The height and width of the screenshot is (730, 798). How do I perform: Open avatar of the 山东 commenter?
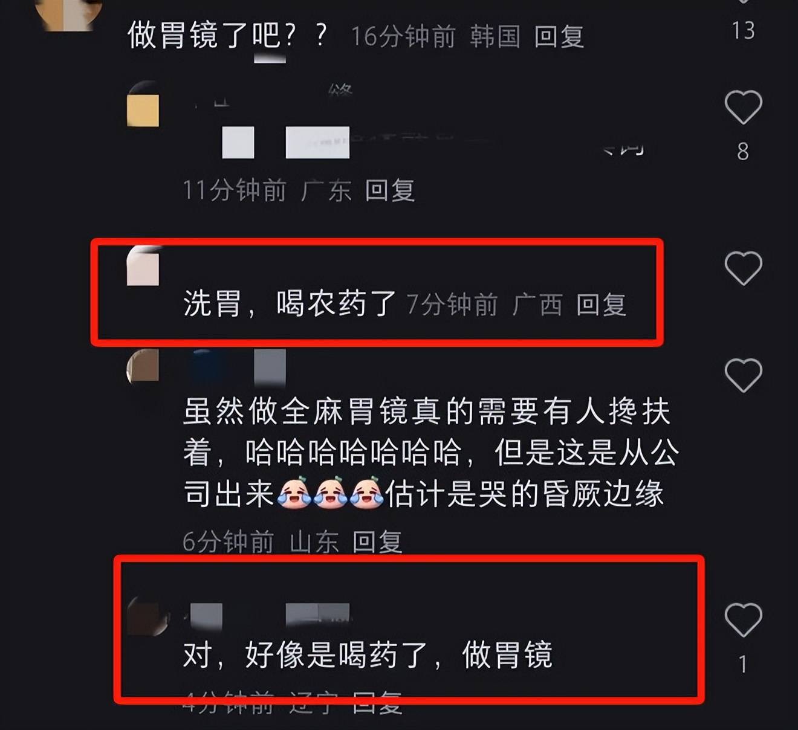pyautogui.click(x=143, y=366)
